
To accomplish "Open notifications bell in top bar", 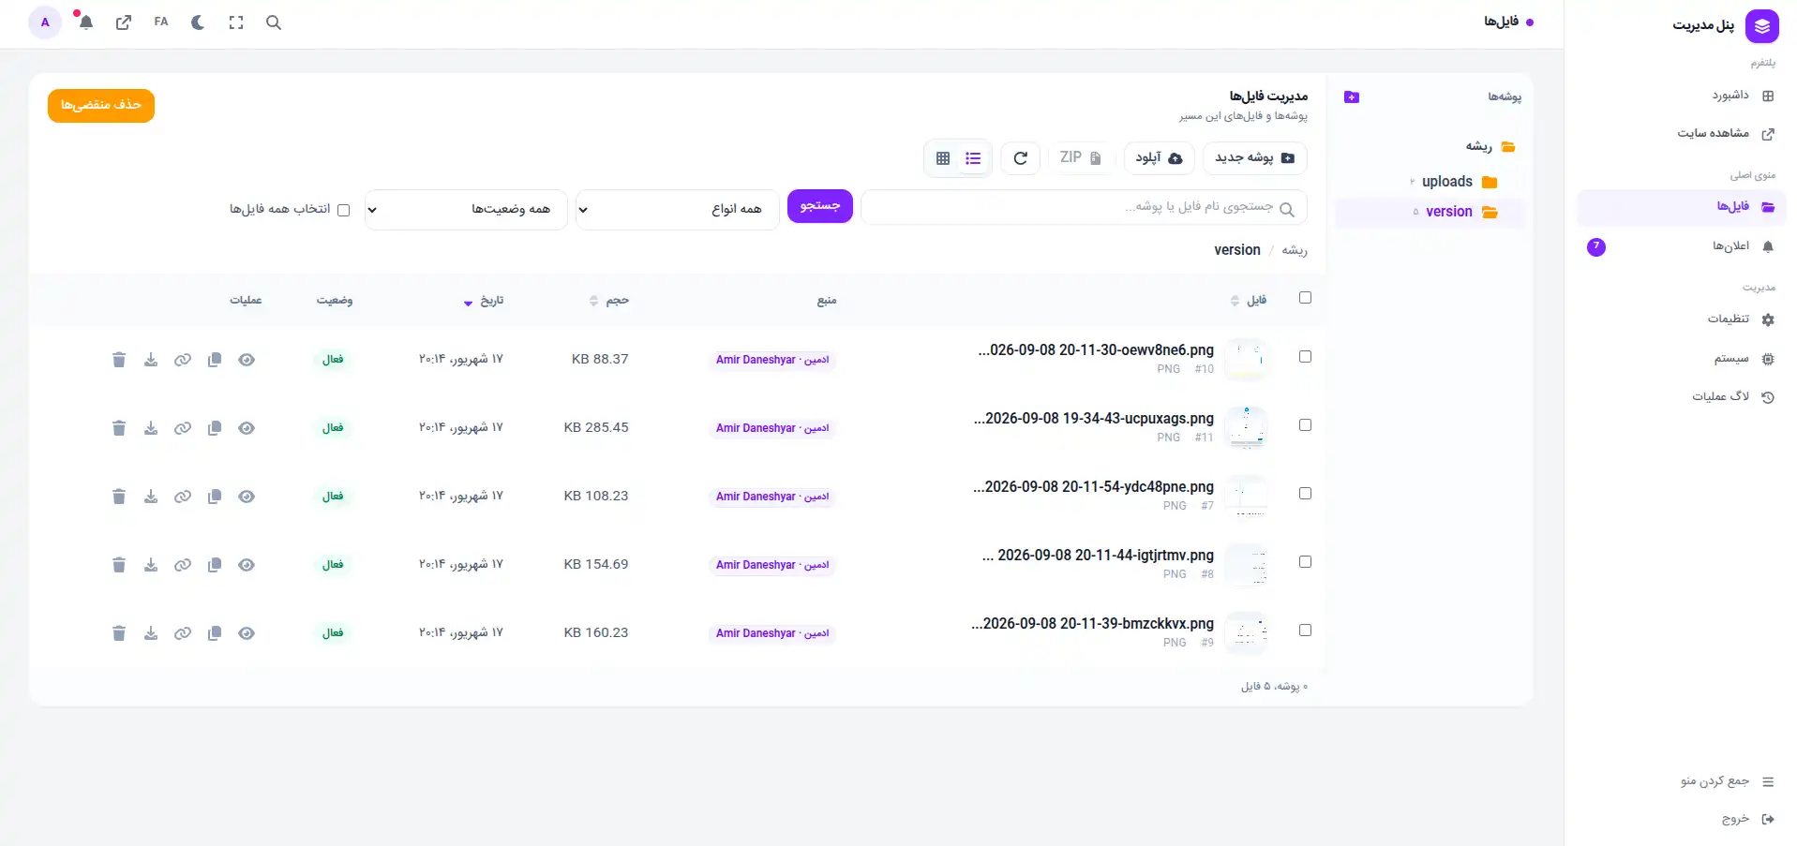I will click(x=86, y=22).
